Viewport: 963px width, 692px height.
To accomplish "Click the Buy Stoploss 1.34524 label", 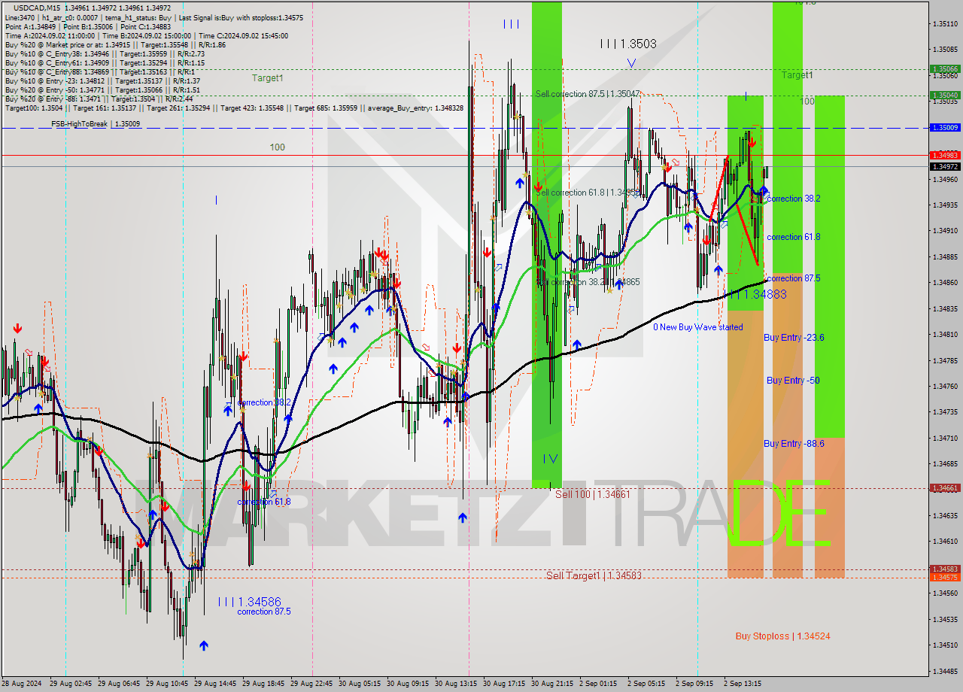I will pyautogui.click(x=782, y=636).
